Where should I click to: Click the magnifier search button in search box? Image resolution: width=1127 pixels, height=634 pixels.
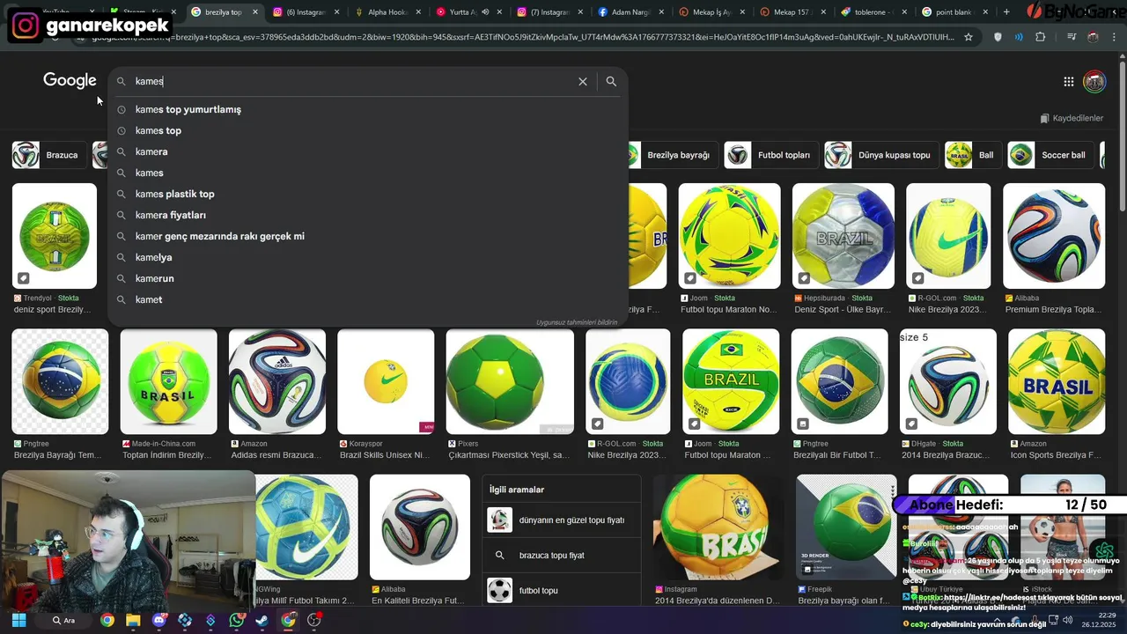(611, 81)
